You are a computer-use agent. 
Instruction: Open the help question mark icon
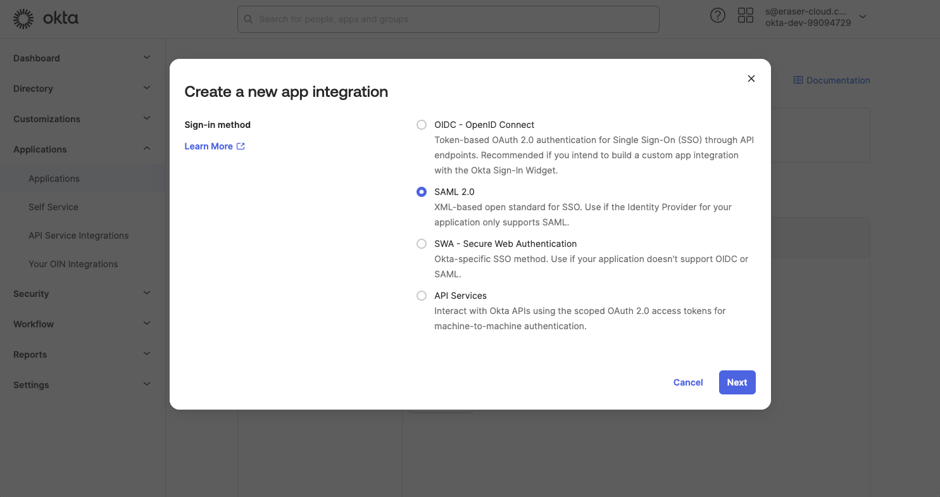pos(717,16)
